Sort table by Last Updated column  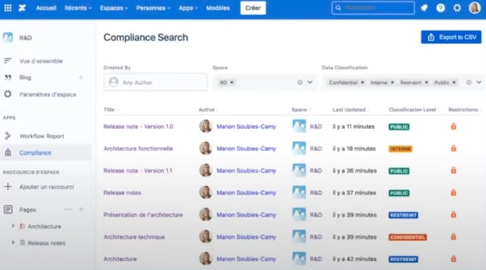351,109
